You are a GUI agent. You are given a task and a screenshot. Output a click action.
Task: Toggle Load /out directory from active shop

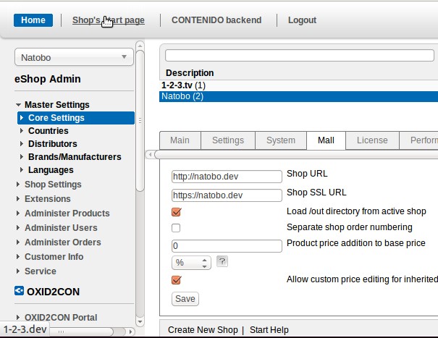[176, 212]
